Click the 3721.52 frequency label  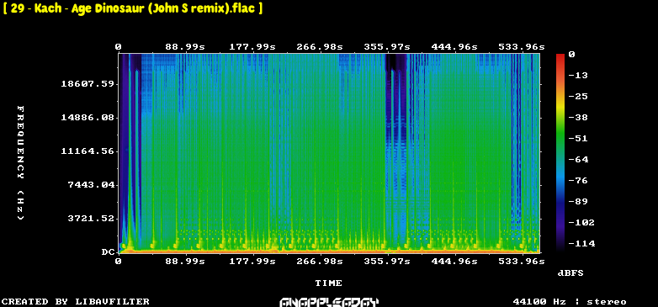point(91,218)
